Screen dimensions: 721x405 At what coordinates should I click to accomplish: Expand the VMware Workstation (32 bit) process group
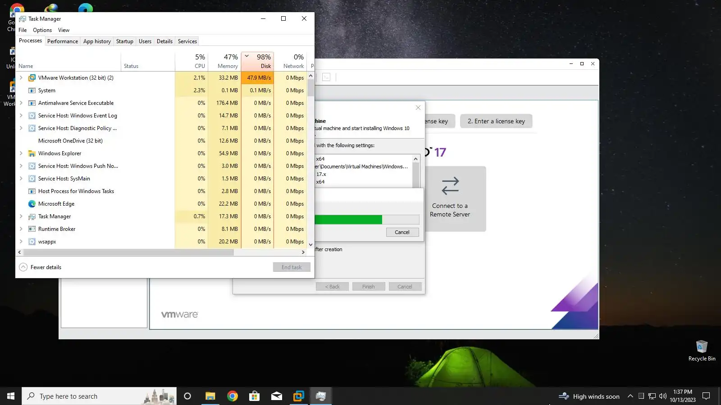coord(21,78)
